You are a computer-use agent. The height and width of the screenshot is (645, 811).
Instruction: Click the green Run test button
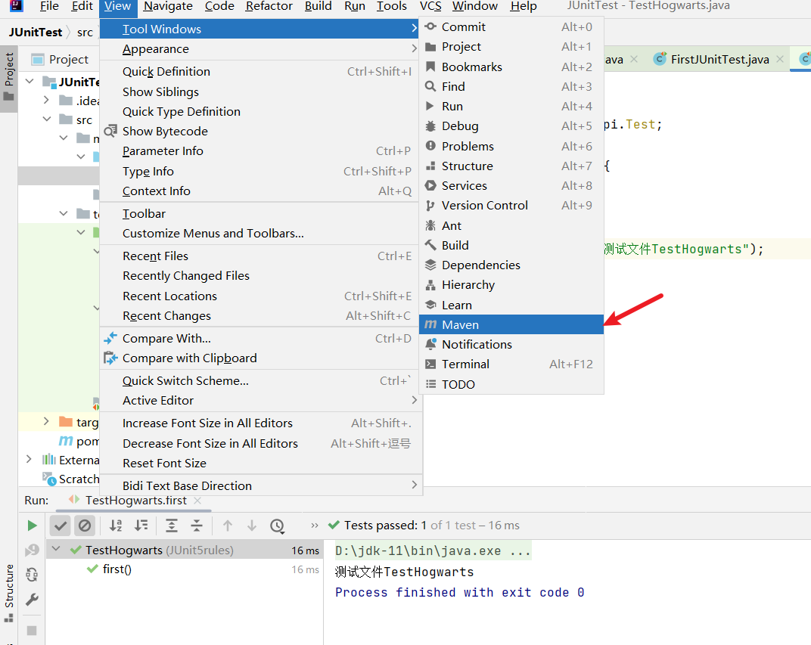coord(32,526)
